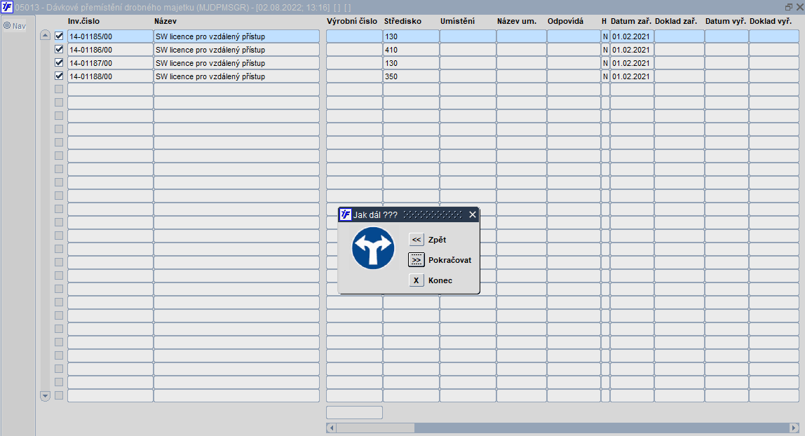805x436 pixels.
Task: Click the Odpovídá cell of row 14-01185/00
Action: (x=574, y=36)
